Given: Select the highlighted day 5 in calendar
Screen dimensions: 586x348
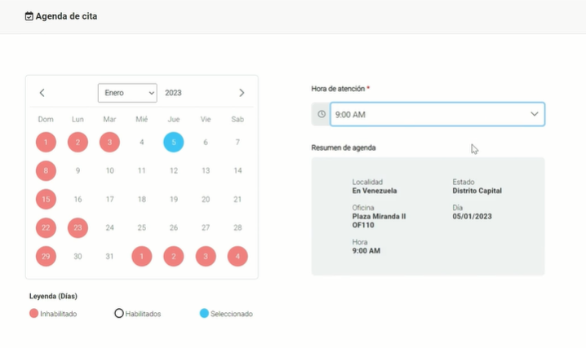Looking at the screenshot, I should (173, 143).
